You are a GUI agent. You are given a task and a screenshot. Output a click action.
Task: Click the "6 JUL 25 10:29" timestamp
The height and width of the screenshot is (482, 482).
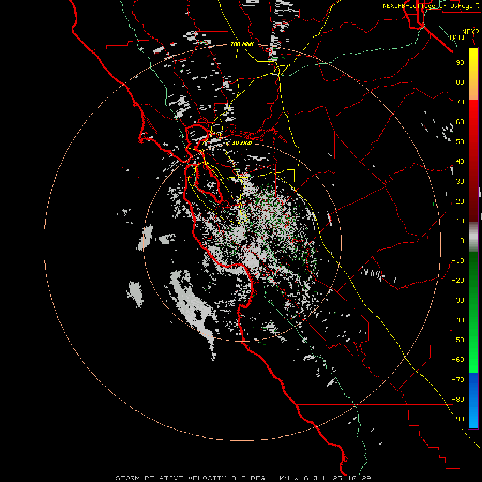click(x=337, y=478)
